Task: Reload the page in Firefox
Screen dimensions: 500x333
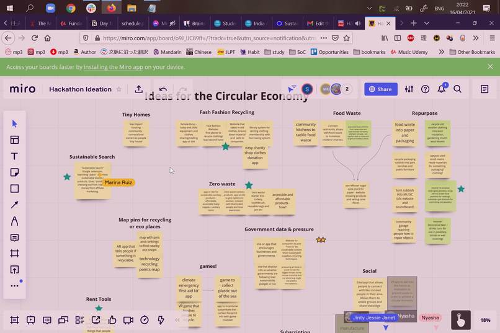Action: click(x=35, y=38)
